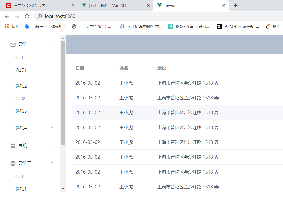Click the 地址 column header
This screenshot has height=200, width=283.
click(162, 68)
